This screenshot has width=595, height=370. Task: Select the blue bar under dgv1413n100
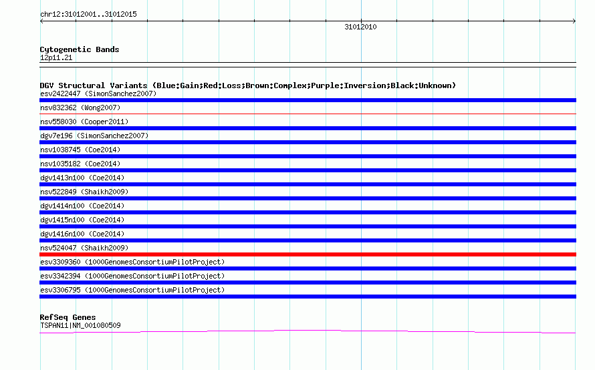click(308, 184)
